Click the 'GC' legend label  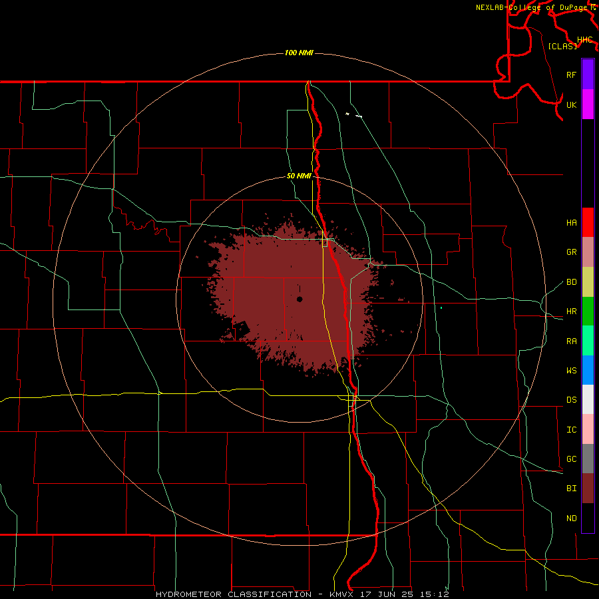coord(572,459)
